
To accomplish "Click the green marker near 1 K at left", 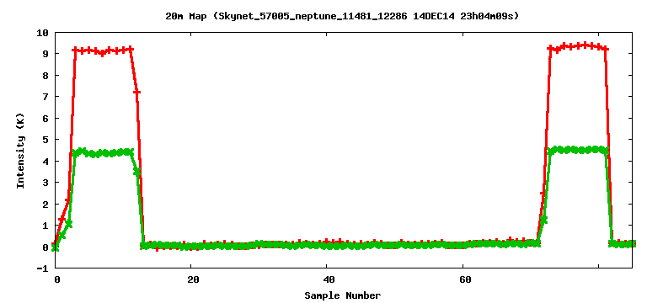I will (x=69, y=224).
